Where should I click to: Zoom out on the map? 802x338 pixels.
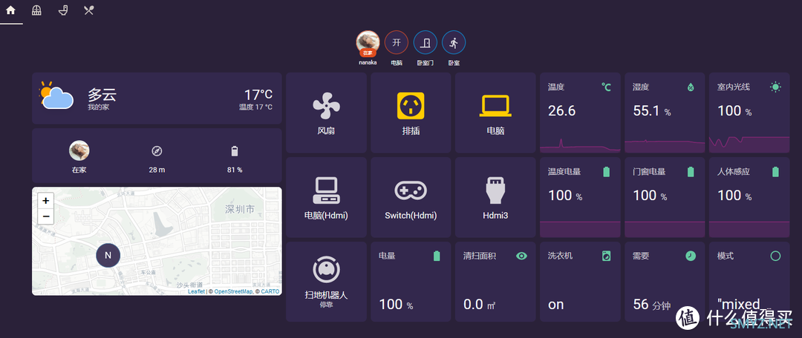[x=45, y=216]
